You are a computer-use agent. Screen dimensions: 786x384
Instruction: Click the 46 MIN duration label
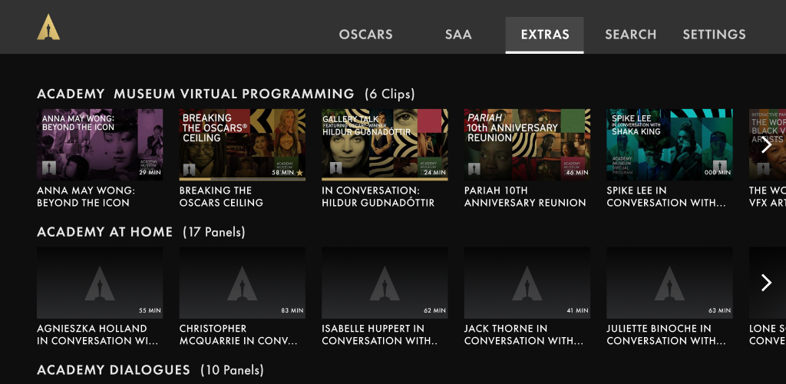(577, 173)
